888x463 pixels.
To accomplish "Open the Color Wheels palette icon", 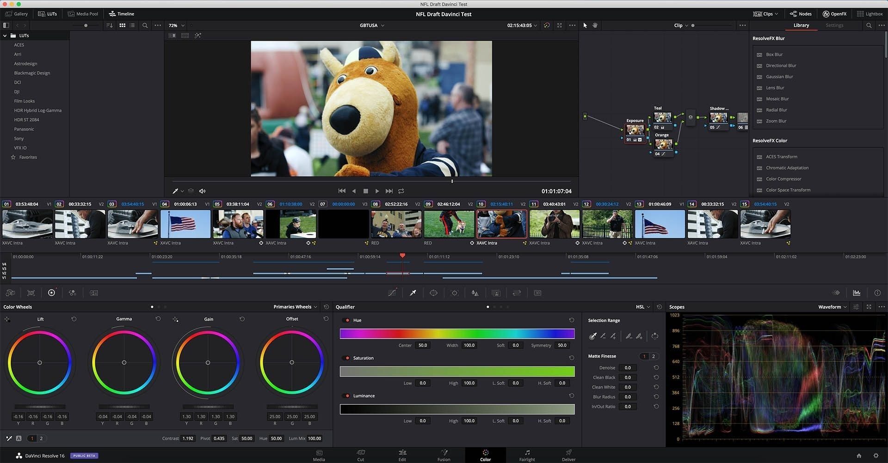I will [51, 292].
